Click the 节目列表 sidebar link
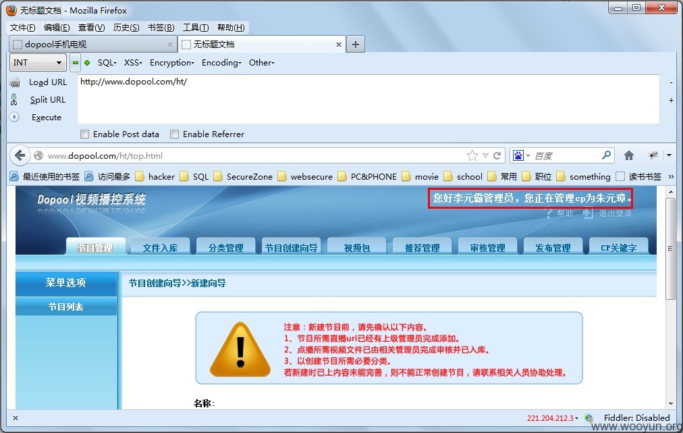 pyautogui.click(x=66, y=307)
